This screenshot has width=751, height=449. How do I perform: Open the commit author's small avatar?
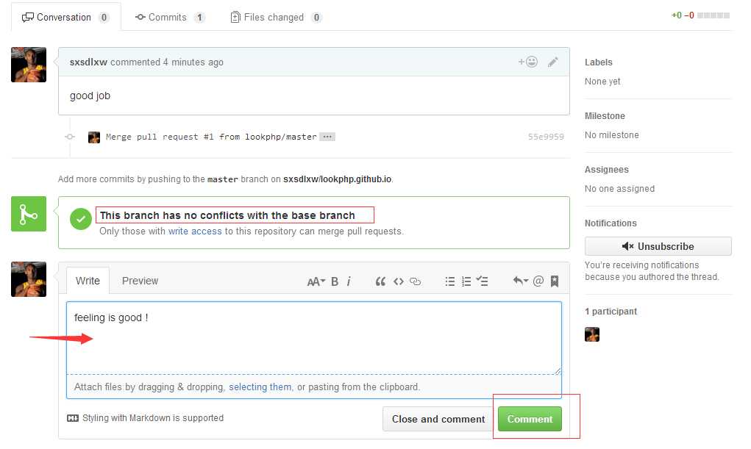pos(94,137)
